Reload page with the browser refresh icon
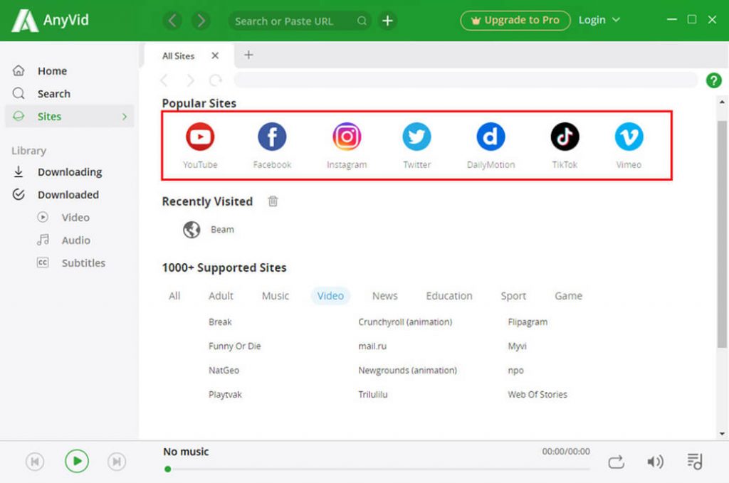 215,80
